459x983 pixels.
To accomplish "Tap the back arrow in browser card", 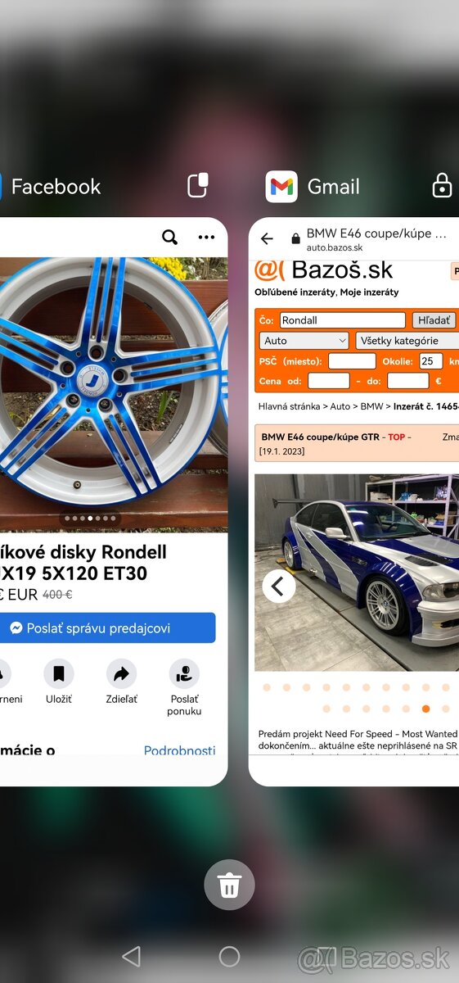I will click(267, 238).
